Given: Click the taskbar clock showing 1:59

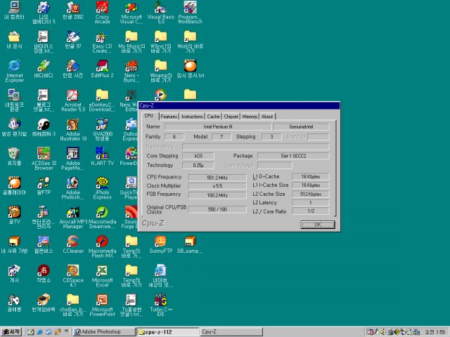Looking at the screenshot, I should click(435, 332).
